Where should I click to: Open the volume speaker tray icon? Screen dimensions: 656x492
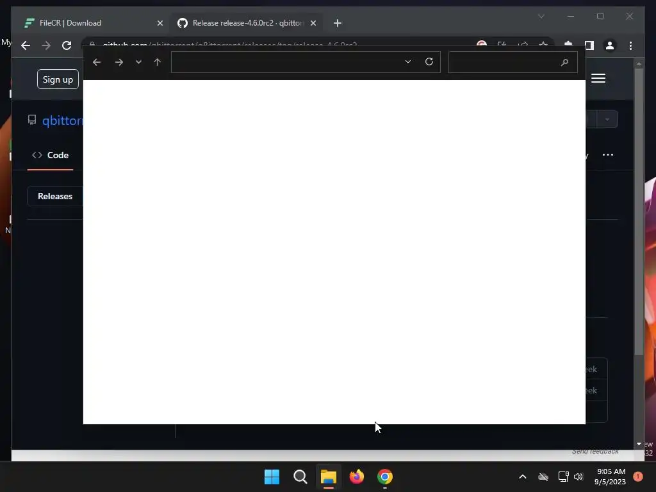(x=578, y=477)
